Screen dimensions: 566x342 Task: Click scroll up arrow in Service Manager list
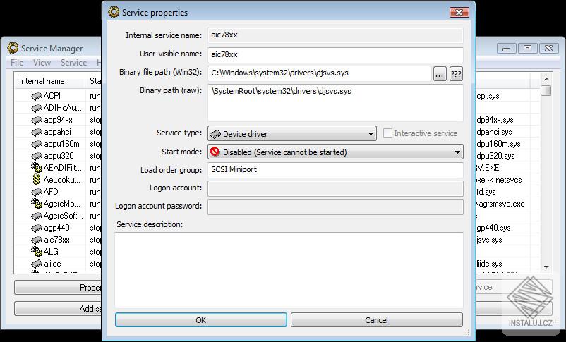click(546, 79)
